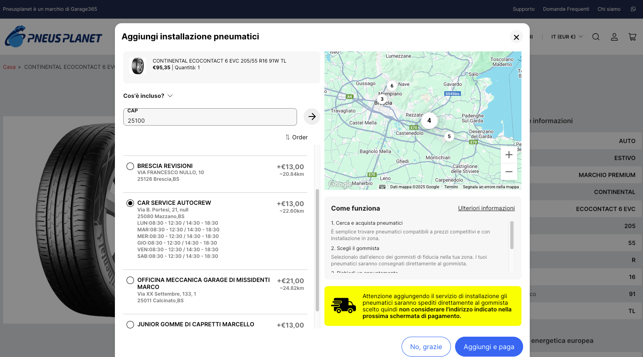
Task: Click 2. Scegli il gommista heading
Action: click(355, 248)
